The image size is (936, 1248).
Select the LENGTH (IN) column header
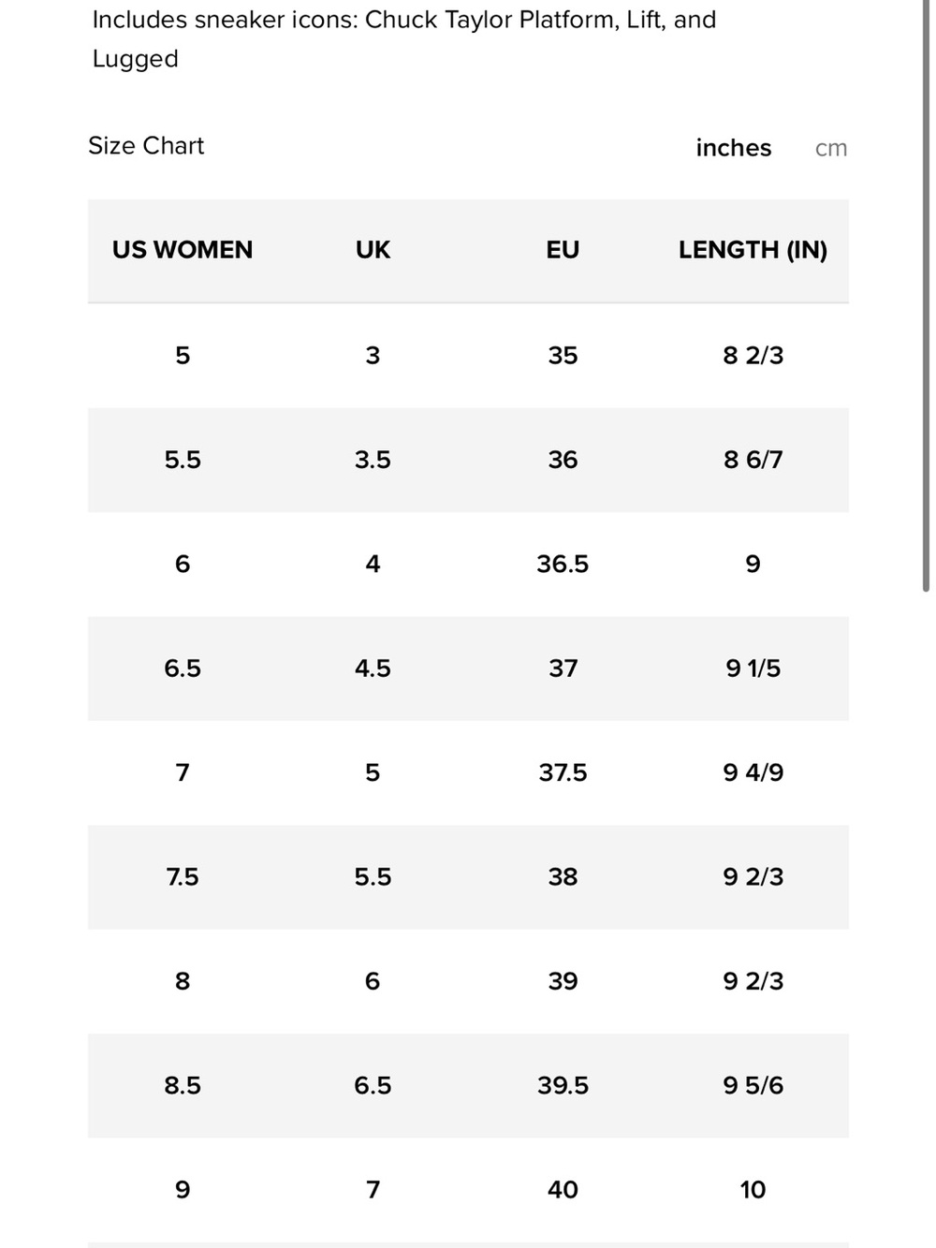tap(753, 250)
